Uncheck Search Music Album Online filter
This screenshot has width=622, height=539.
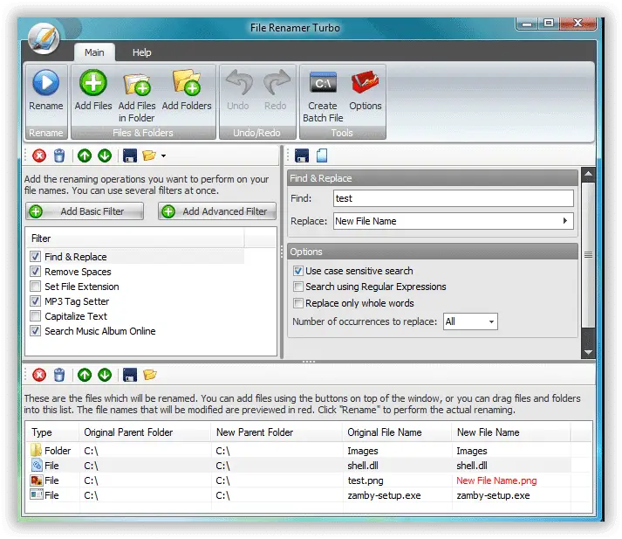(35, 331)
